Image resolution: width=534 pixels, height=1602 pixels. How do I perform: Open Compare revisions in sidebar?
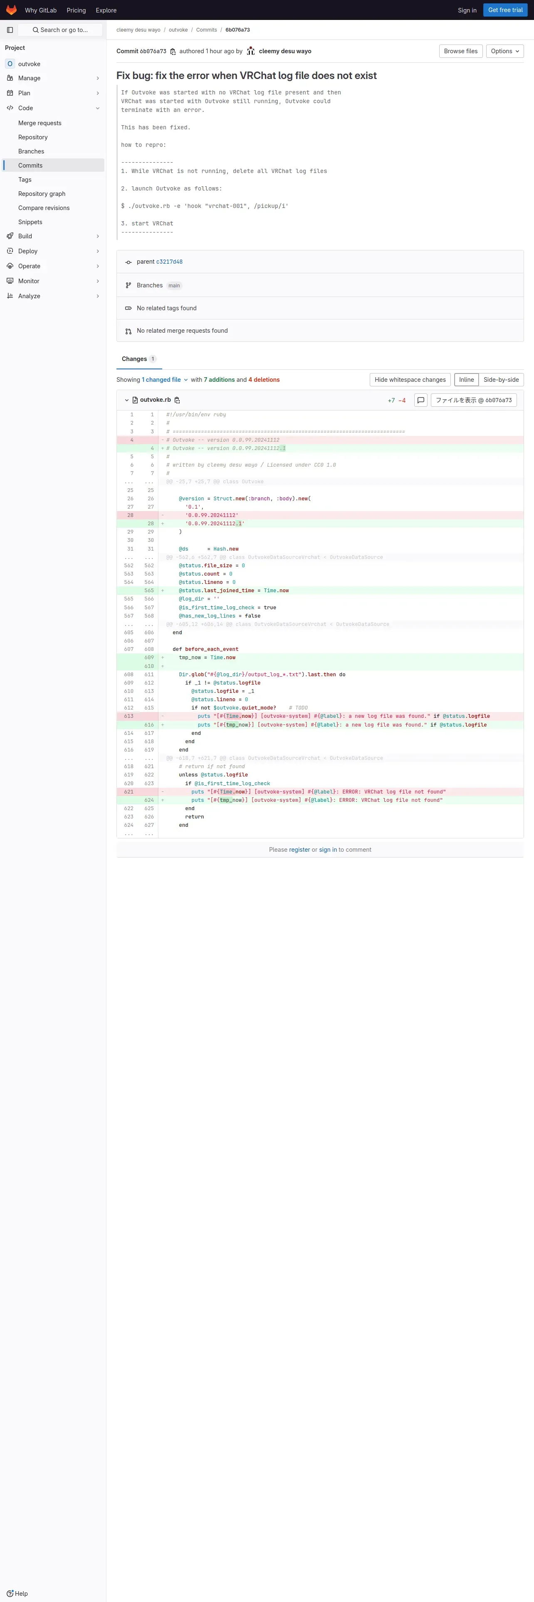pyautogui.click(x=54, y=208)
